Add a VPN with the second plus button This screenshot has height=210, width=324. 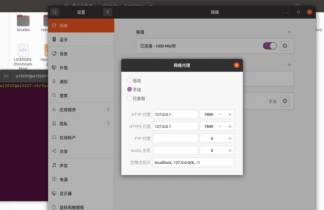[289, 65]
